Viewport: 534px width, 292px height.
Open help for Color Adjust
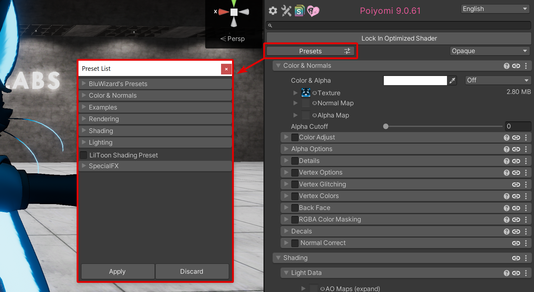tap(507, 138)
